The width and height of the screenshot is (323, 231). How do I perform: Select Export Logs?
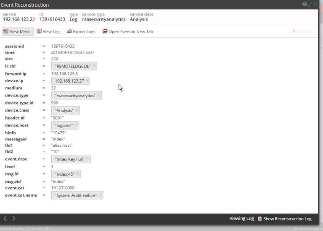pyautogui.click(x=81, y=31)
